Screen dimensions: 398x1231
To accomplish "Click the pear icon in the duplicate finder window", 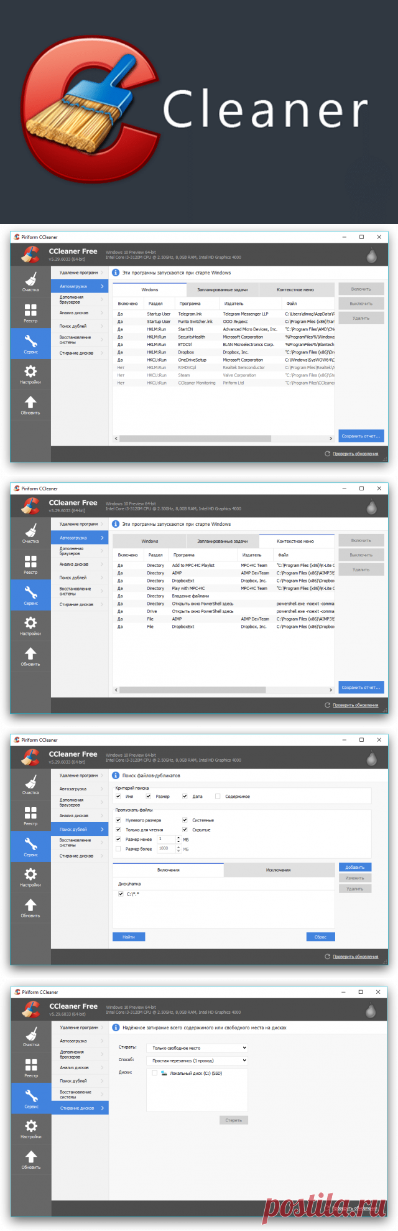I will tap(371, 759).
